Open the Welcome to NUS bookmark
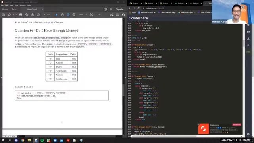Image resolution: width=254 pixels, height=143 pixels. (x=147, y=12)
